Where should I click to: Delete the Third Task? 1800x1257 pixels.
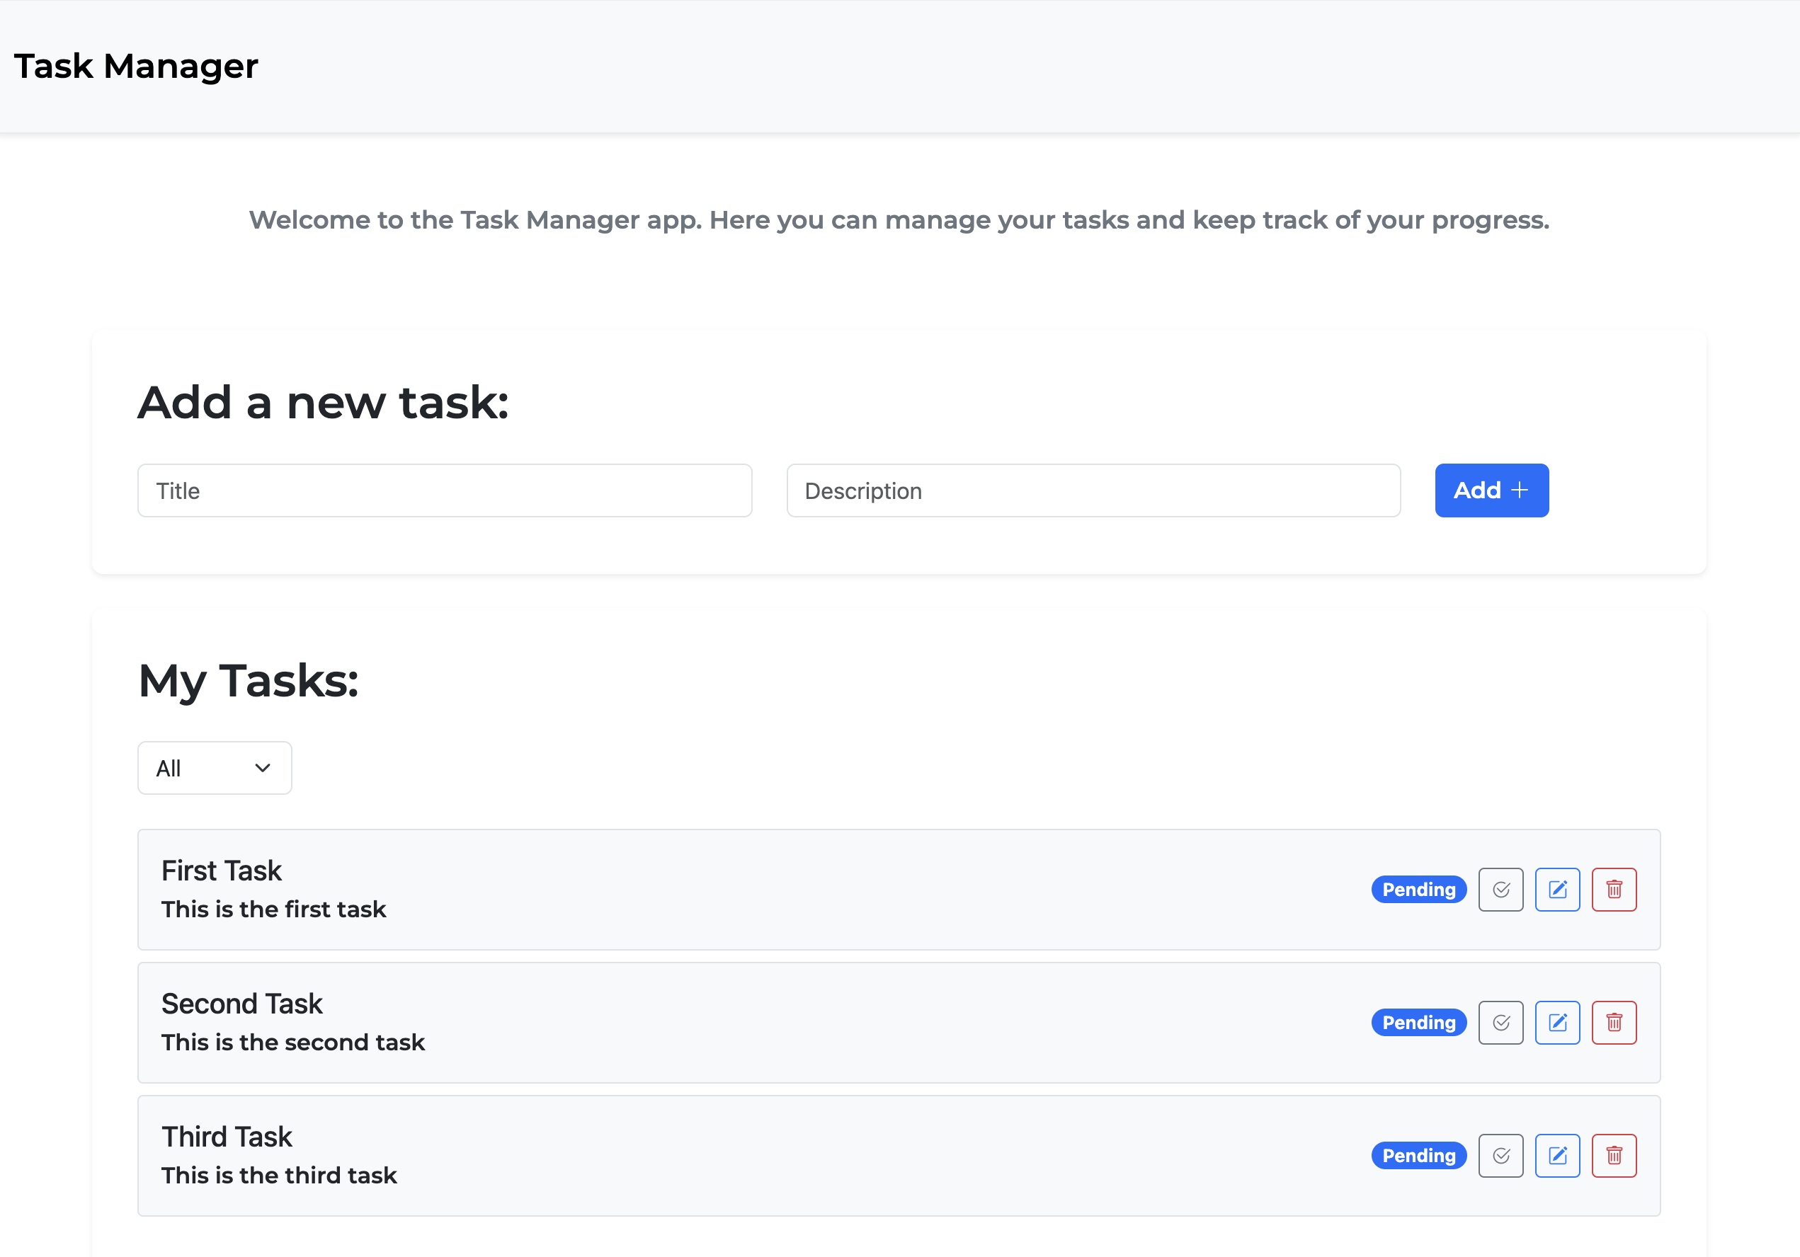point(1613,1156)
